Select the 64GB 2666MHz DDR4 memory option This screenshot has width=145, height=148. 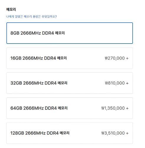point(70,108)
